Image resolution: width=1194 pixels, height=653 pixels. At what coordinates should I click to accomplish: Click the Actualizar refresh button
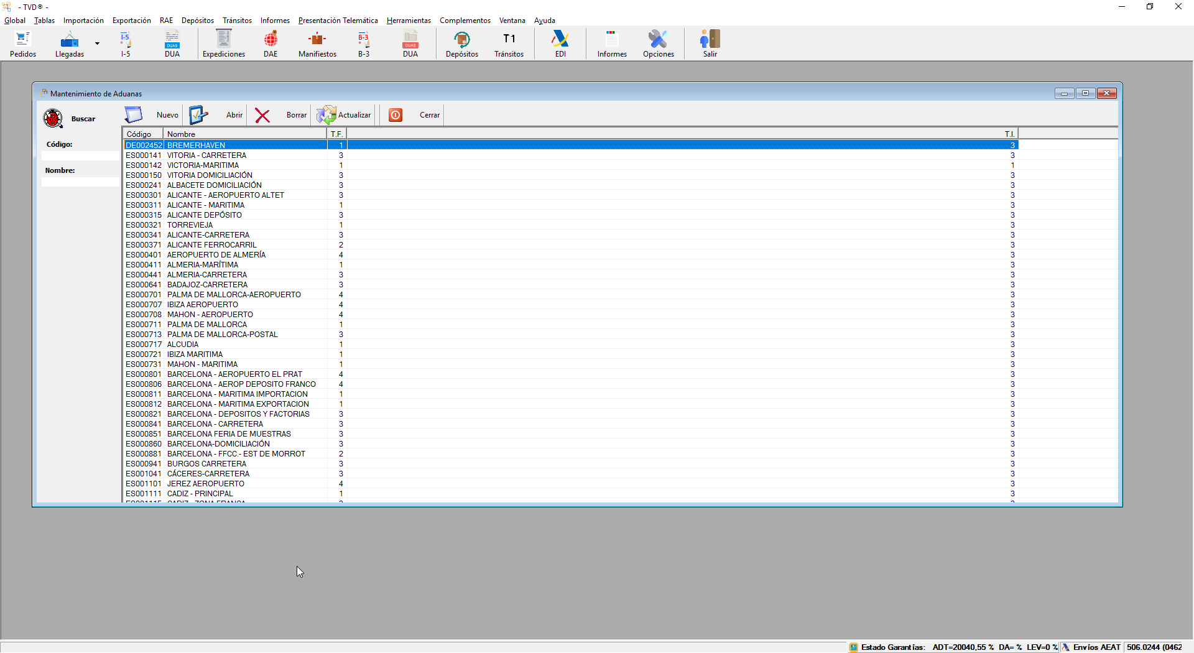[344, 115]
